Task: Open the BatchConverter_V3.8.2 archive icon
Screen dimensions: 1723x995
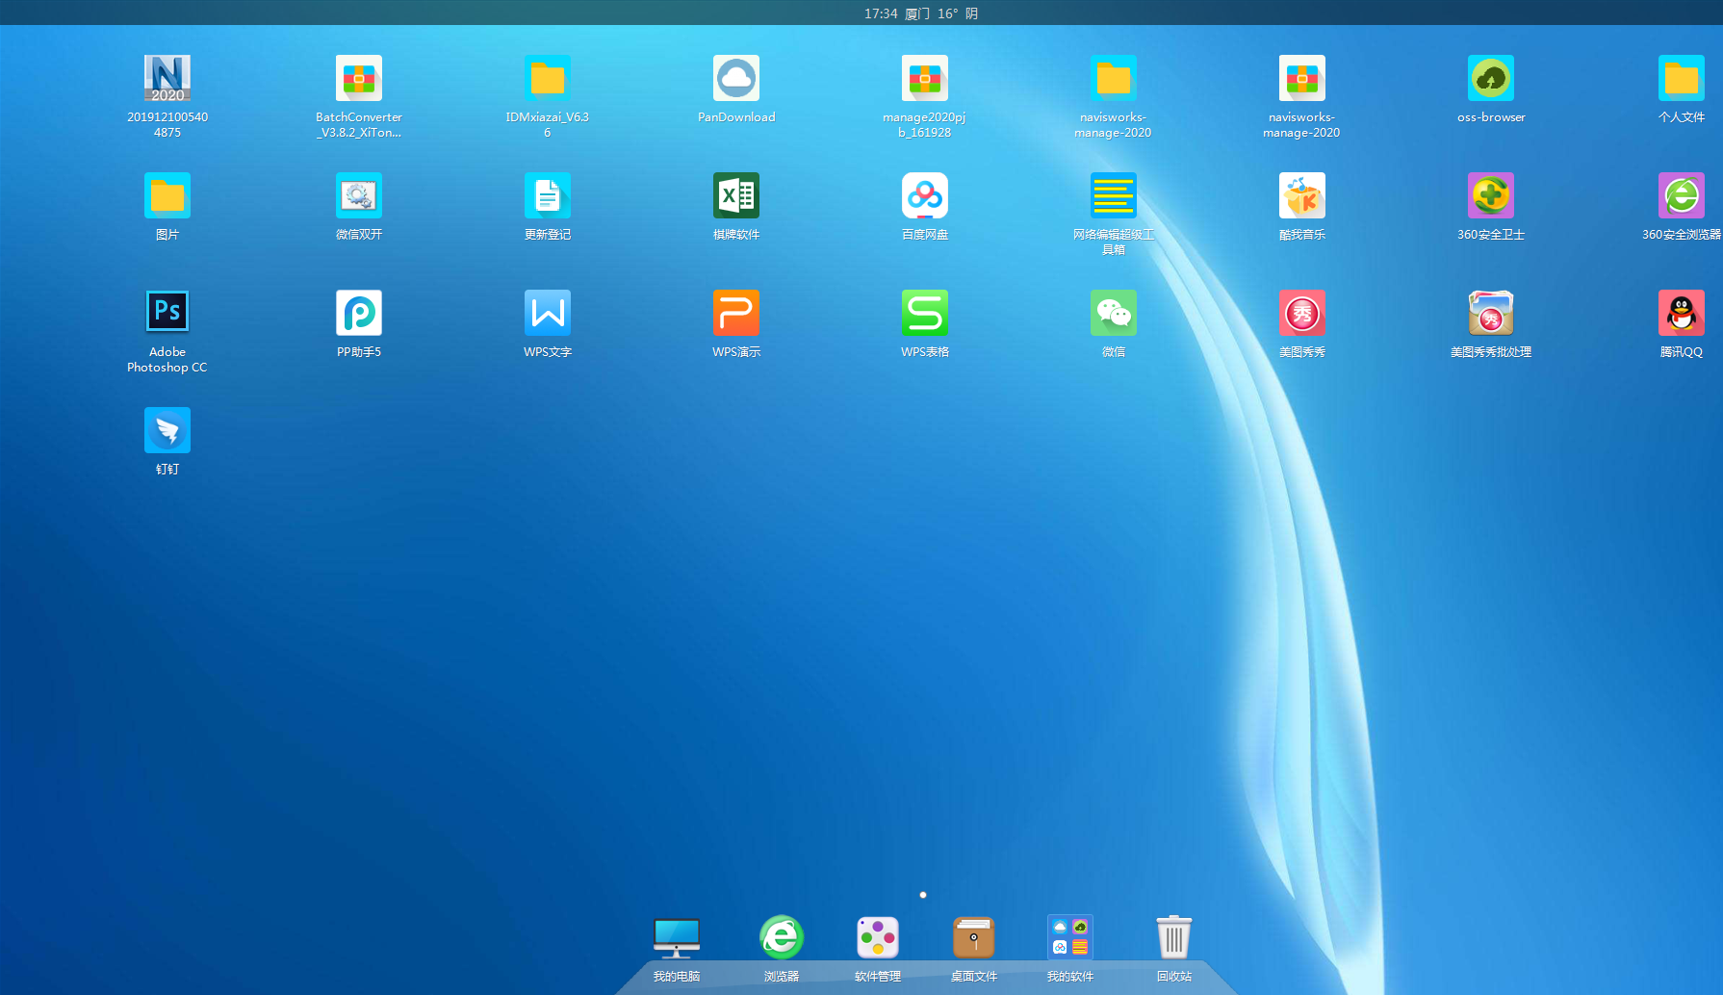Action: pos(359,78)
